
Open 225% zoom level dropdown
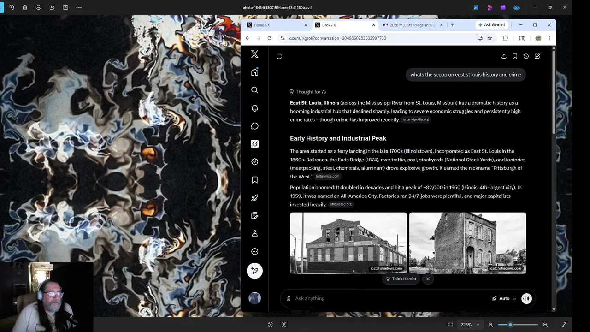tap(470, 325)
